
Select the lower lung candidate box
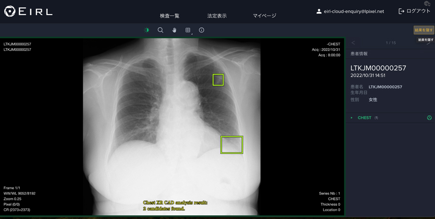point(232,144)
